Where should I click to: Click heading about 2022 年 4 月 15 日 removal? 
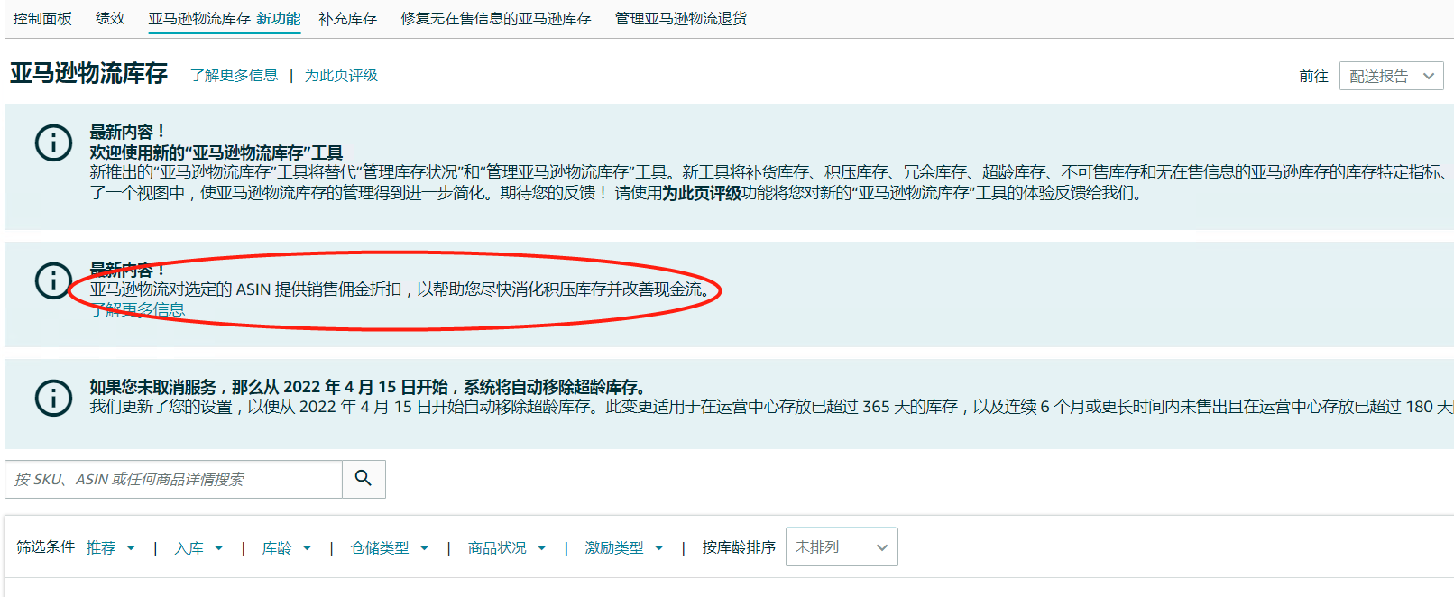[369, 387]
